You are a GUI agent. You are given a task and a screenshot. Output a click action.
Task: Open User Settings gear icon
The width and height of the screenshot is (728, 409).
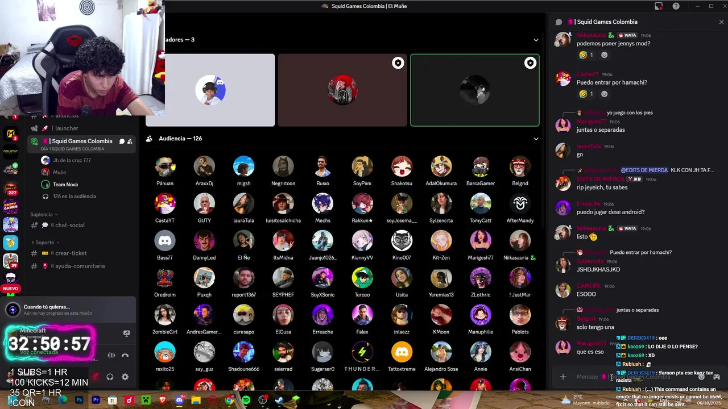click(125, 377)
